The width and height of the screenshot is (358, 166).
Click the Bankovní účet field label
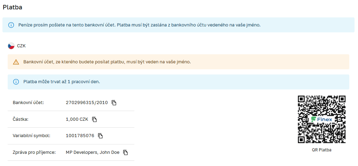coord(28,103)
